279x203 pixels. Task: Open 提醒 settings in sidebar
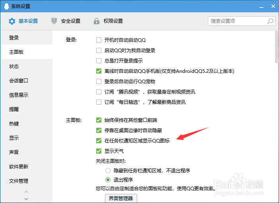(x=26, y=109)
